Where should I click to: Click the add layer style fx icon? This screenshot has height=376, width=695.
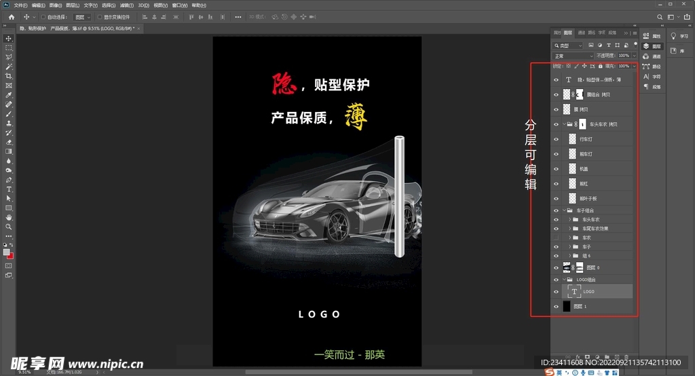pyautogui.click(x=578, y=356)
